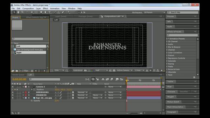This screenshot has width=210, height=118.
Task: Hide the Camera 1 layer
Action: (x=12, y=87)
